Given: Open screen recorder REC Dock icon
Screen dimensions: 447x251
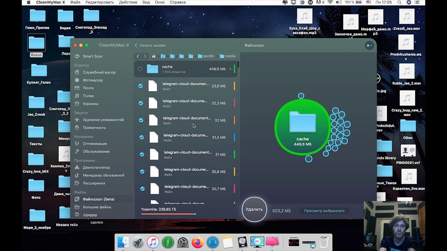Looking at the screenshot, I should click(x=257, y=242).
